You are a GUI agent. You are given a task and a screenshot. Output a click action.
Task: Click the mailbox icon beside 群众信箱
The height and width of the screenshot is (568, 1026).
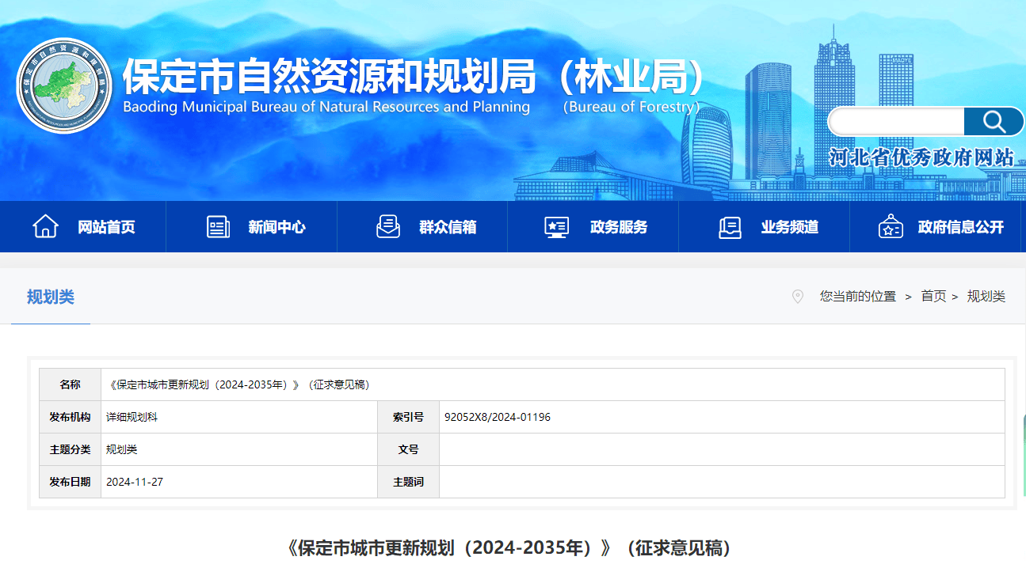coord(388,226)
